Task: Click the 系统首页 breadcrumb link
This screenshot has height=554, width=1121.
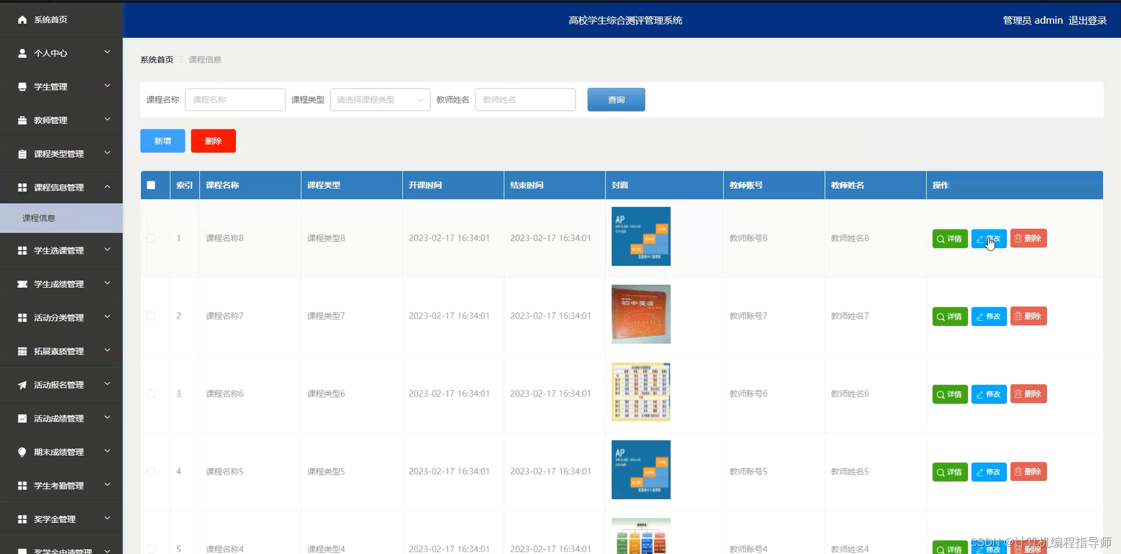Action: [x=157, y=60]
